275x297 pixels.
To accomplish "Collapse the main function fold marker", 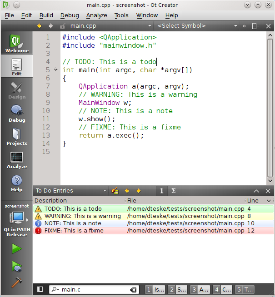I will (56, 69).
